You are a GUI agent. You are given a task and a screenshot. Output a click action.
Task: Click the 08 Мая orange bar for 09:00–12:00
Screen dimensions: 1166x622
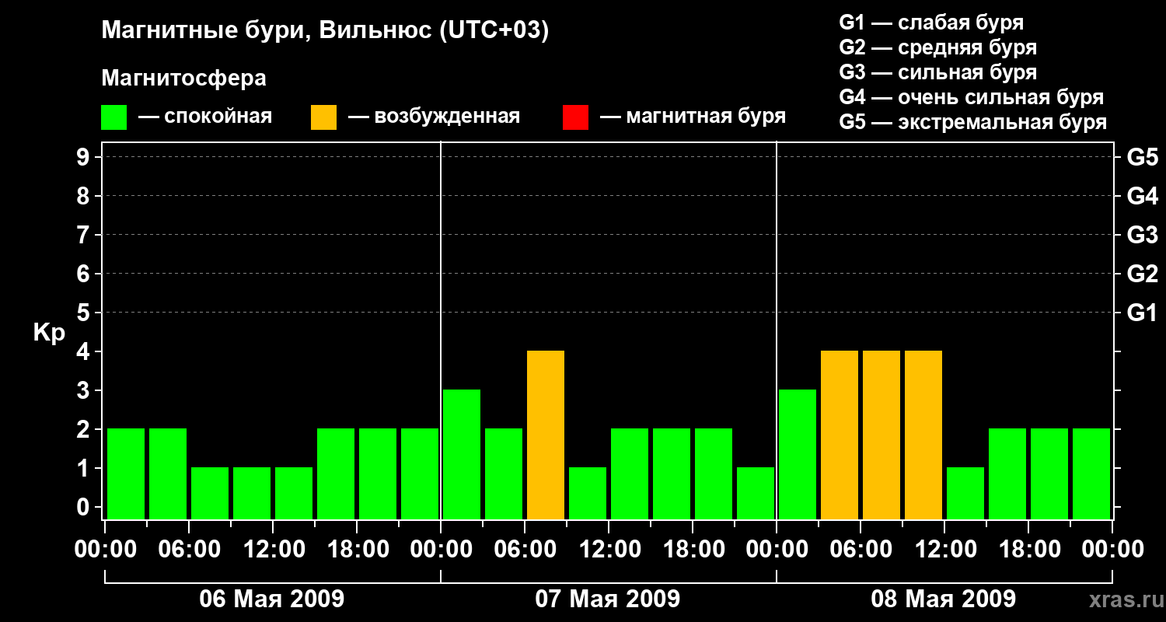(x=923, y=435)
